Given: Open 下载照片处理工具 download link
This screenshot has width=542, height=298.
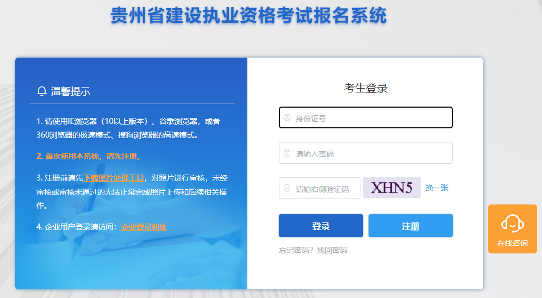Looking at the screenshot, I should [x=114, y=178].
